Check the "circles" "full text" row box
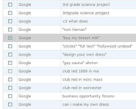Viewport: 136px width, 109px height. (10, 46)
